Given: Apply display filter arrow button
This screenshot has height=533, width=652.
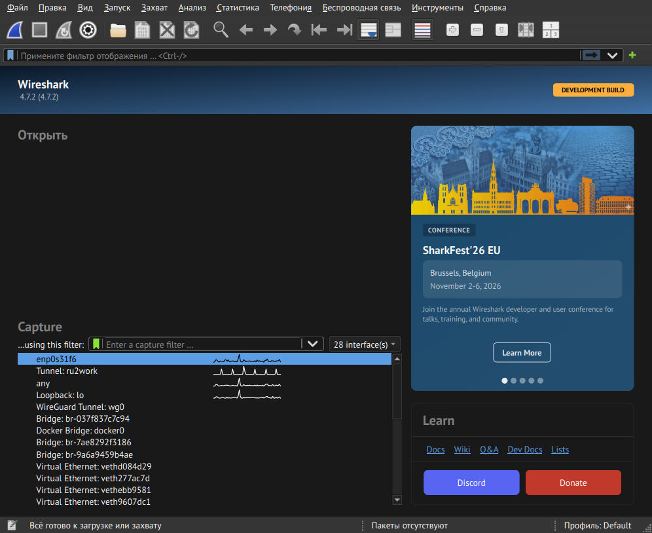Looking at the screenshot, I should point(591,56).
